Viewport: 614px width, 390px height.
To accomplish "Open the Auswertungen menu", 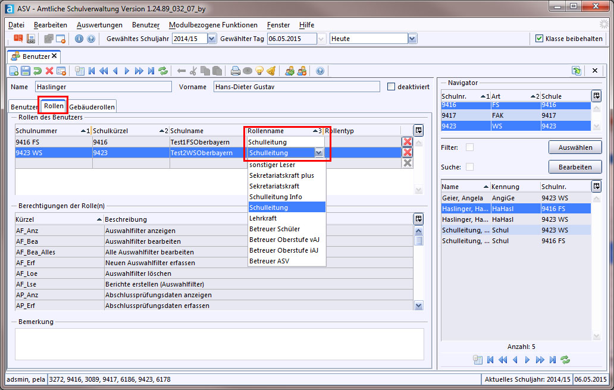I will pyautogui.click(x=99, y=24).
